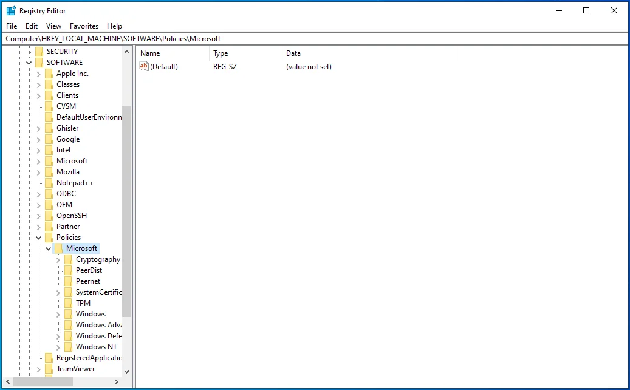
Task: Expand the Classes key
Action: pyautogui.click(x=38, y=85)
